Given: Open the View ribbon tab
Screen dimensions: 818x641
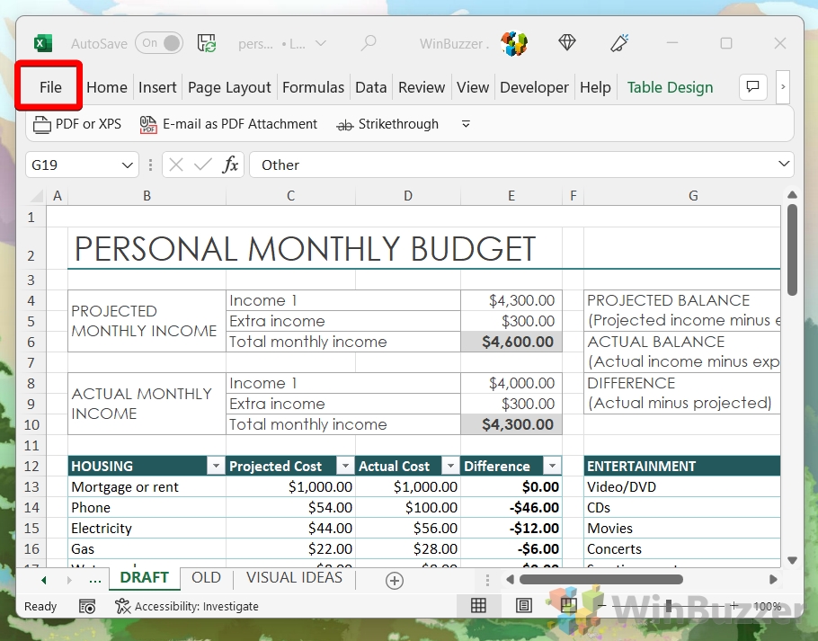Looking at the screenshot, I should point(473,87).
